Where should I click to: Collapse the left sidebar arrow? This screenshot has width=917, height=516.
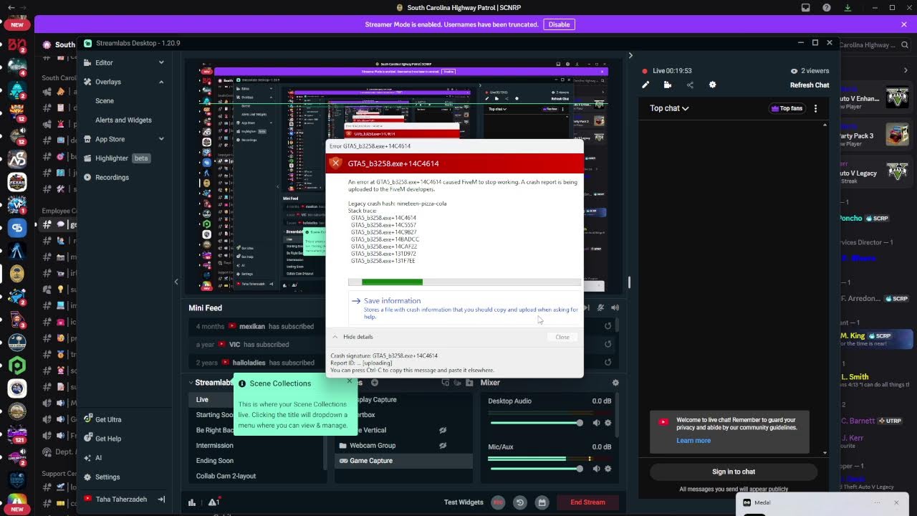(176, 282)
